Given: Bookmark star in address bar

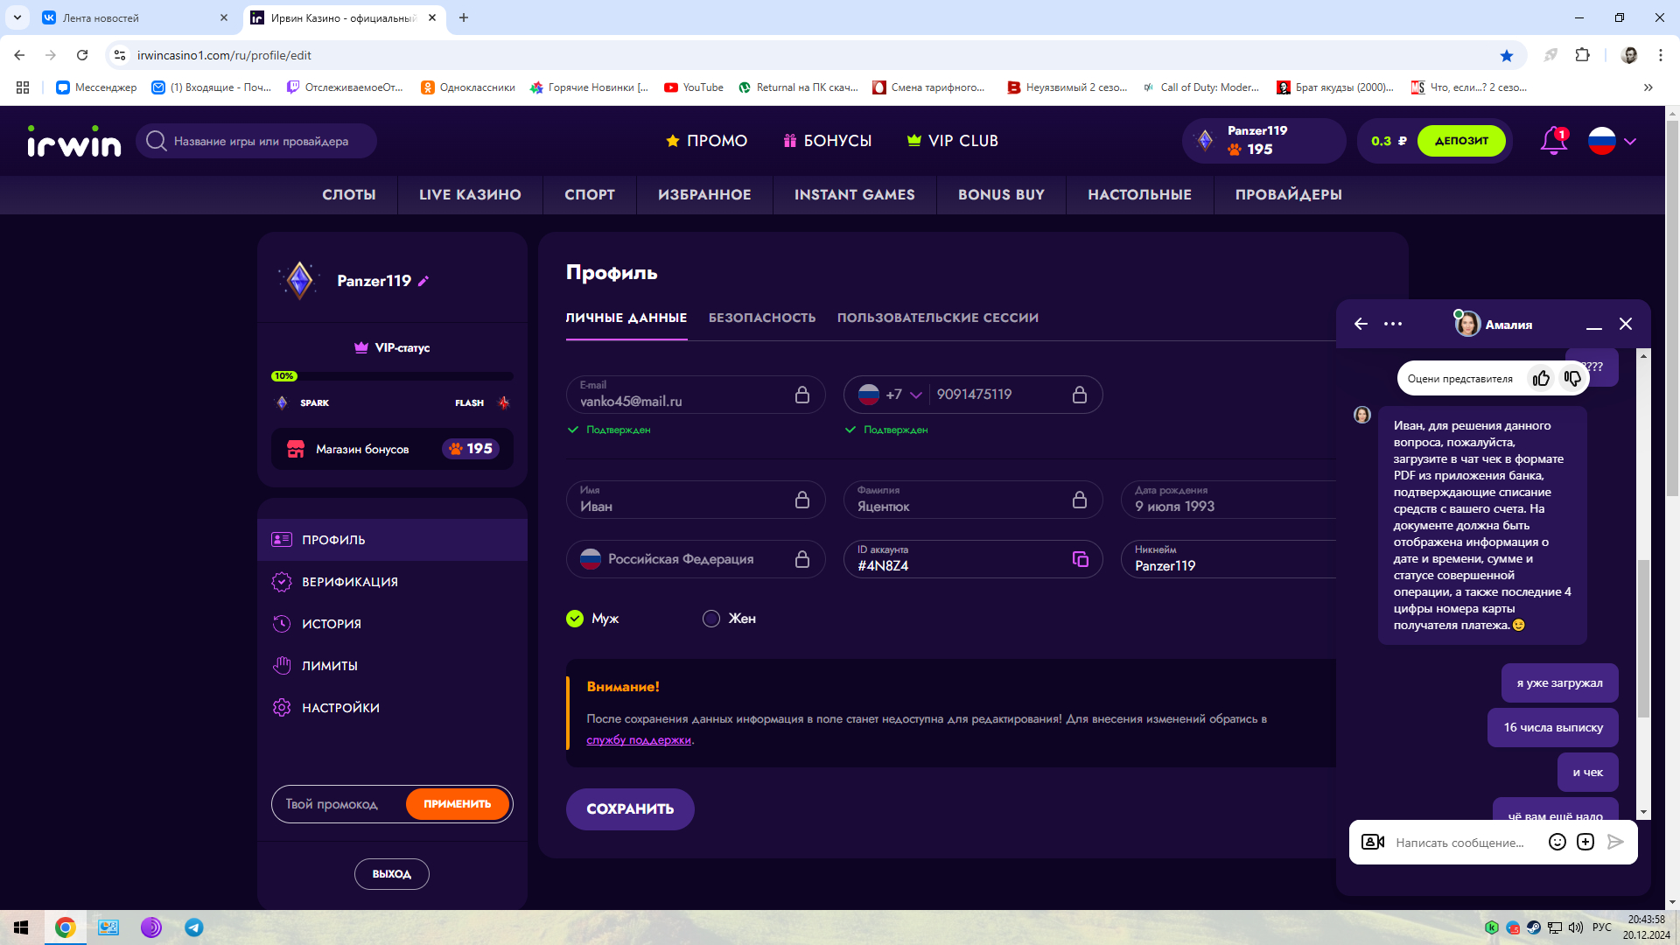Looking at the screenshot, I should pyautogui.click(x=1507, y=55).
